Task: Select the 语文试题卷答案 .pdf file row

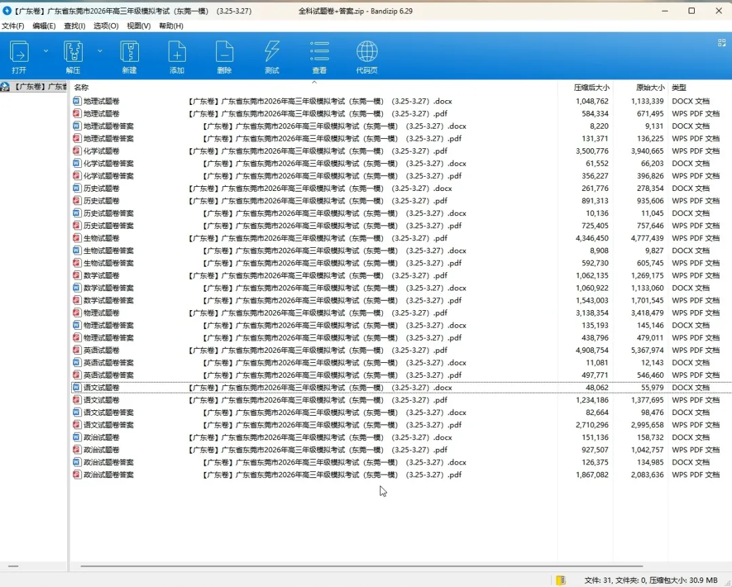Action: pyautogui.click(x=401, y=425)
